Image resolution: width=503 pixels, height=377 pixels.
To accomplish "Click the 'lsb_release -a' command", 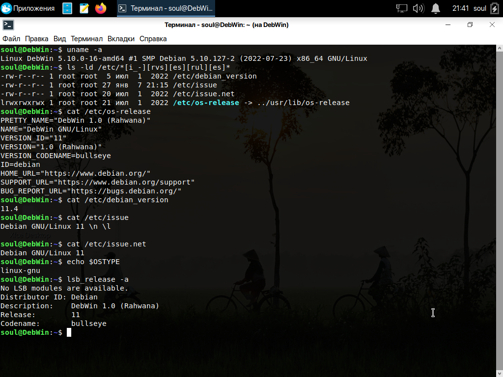I will pos(98,279).
